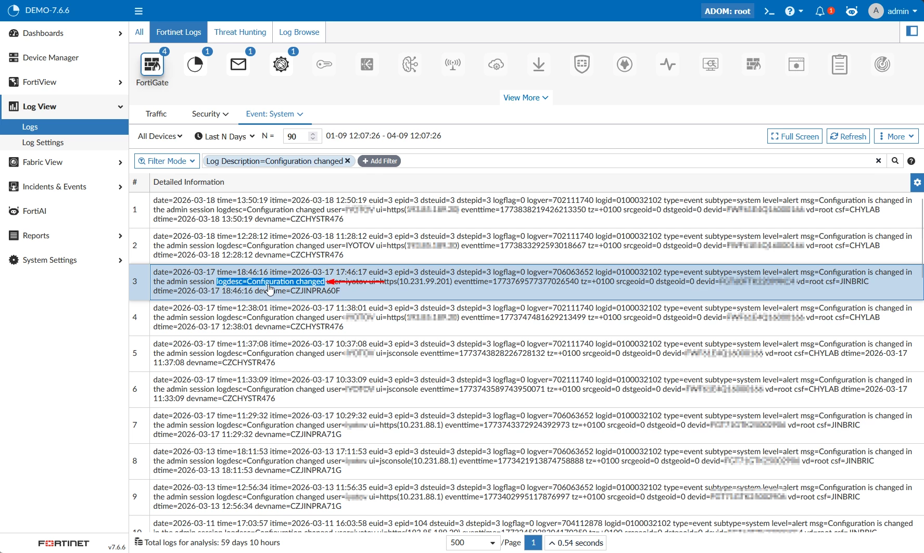This screenshot has width=924, height=553.
Task: Expand Incidents & Events sidebar menu
Action: coord(64,187)
